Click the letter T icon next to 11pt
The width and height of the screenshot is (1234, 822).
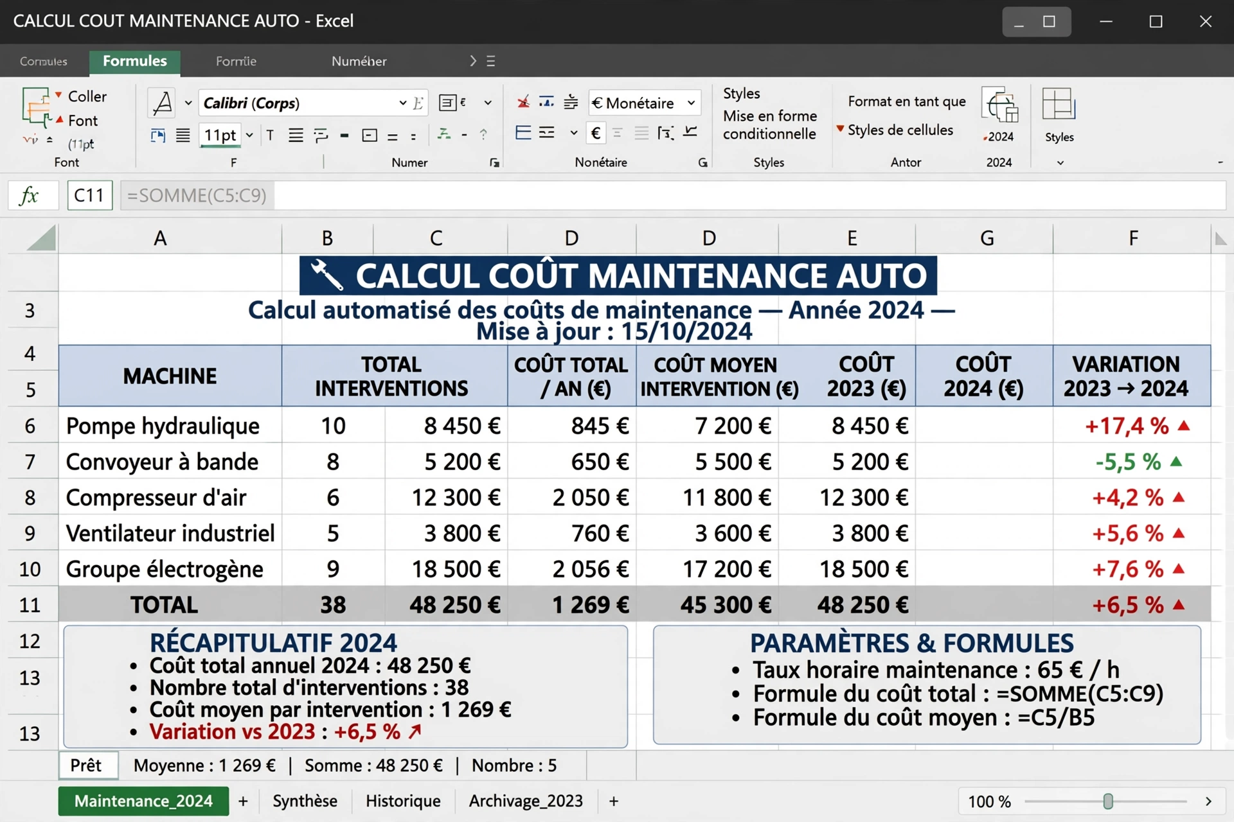click(270, 136)
